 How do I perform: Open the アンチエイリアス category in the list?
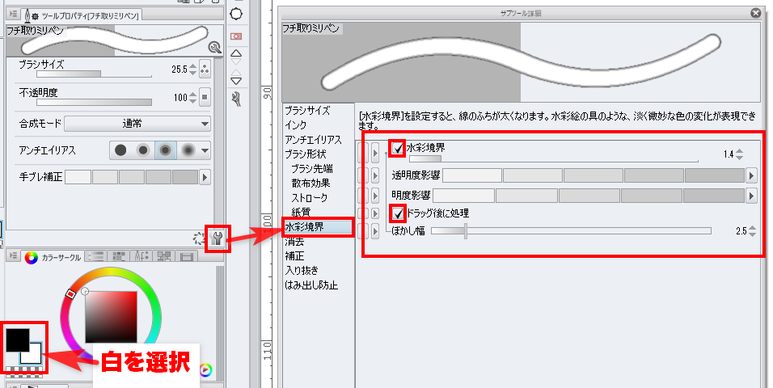point(313,140)
